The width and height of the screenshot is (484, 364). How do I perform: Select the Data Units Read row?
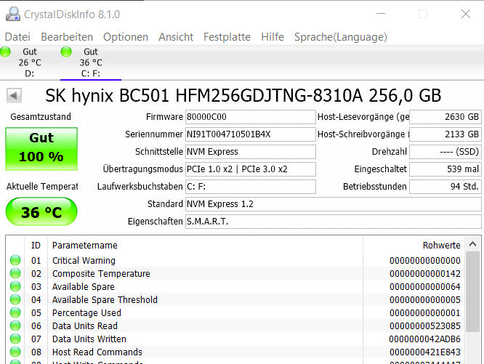[x=236, y=326]
